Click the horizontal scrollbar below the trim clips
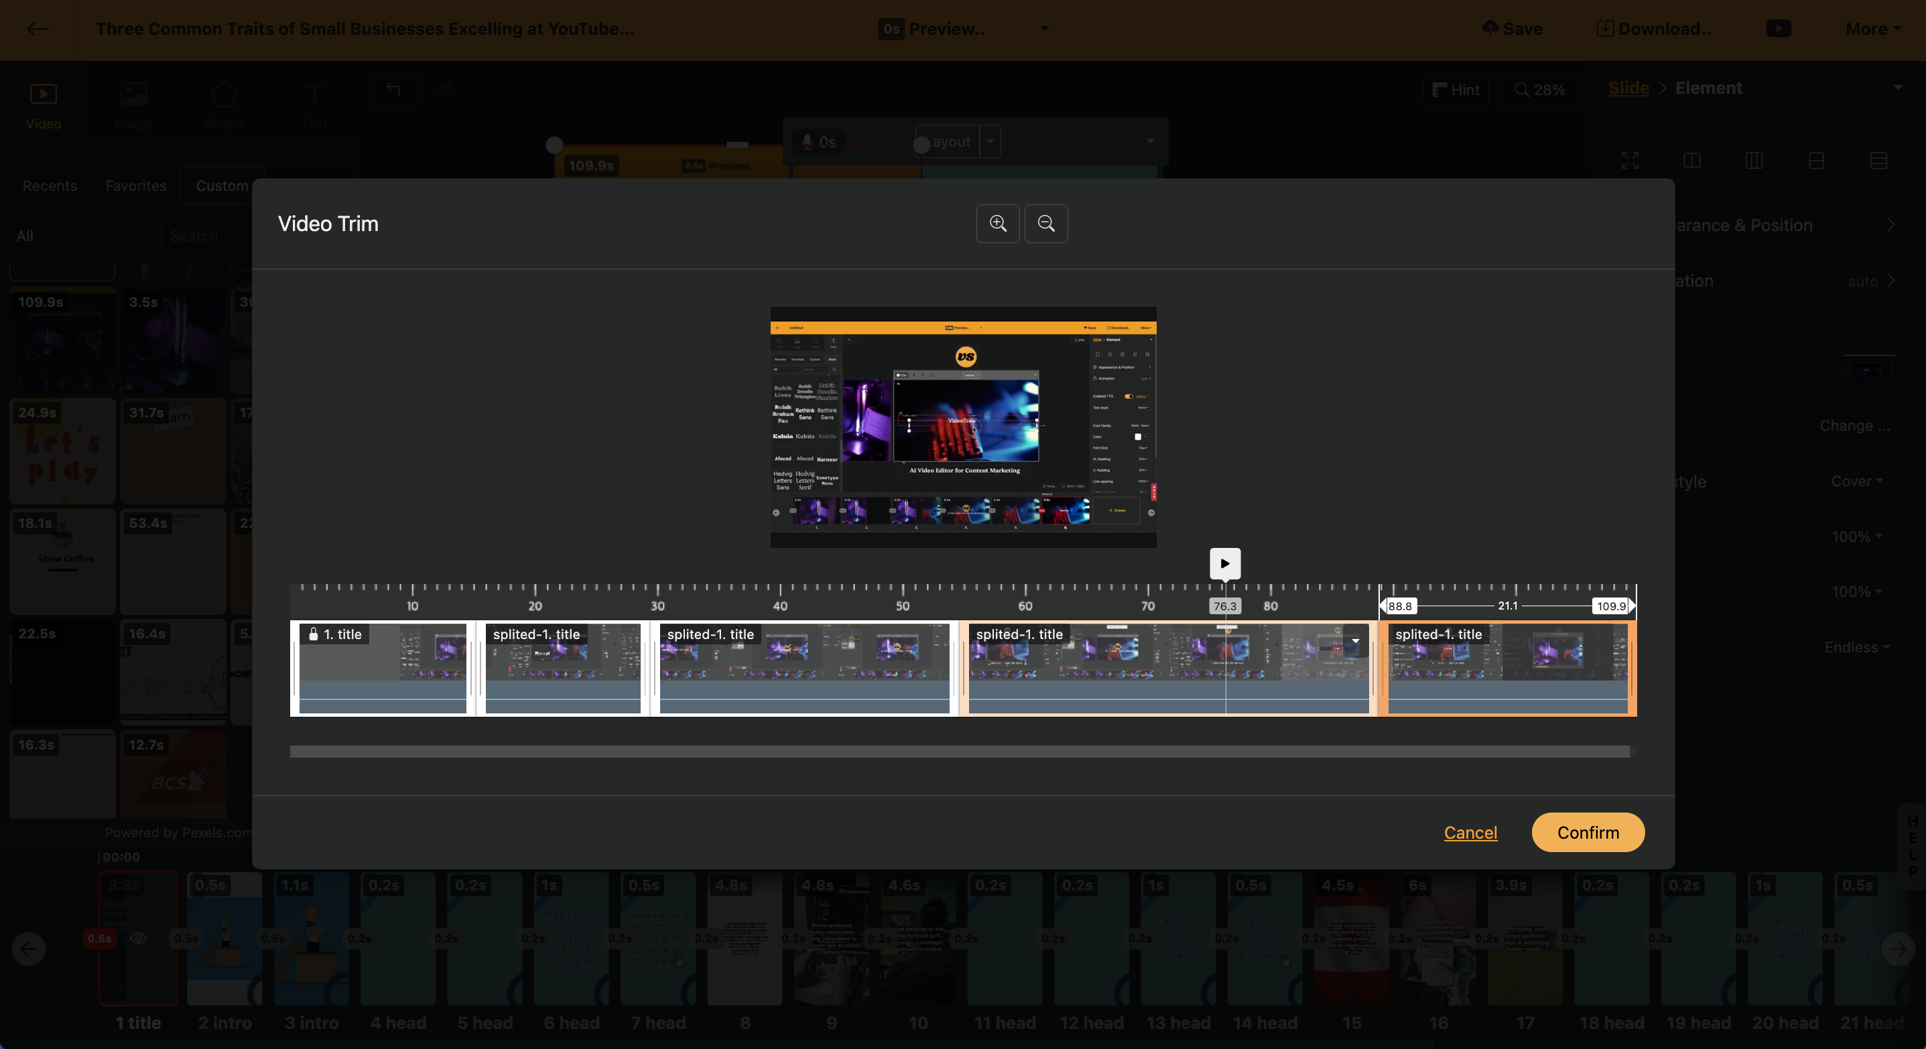The width and height of the screenshot is (1926, 1049). click(x=959, y=752)
